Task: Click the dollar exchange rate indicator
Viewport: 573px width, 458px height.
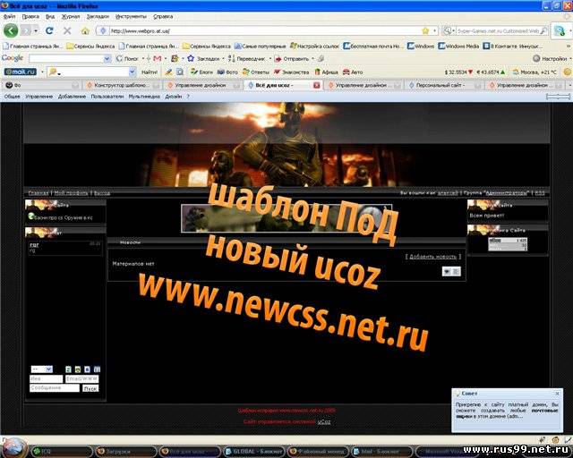Action: coord(458,72)
